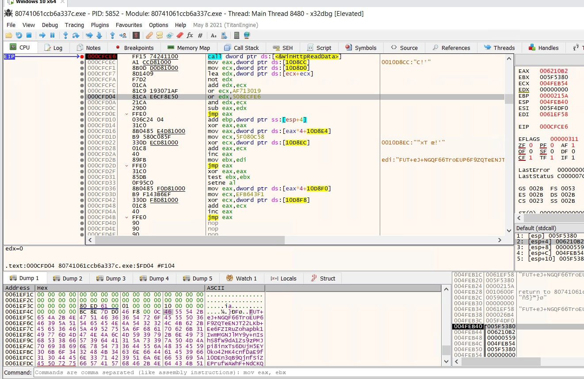Toggle breakpoint bullet at address 000CFD04
The image size is (584, 379).
(x=82, y=97)
